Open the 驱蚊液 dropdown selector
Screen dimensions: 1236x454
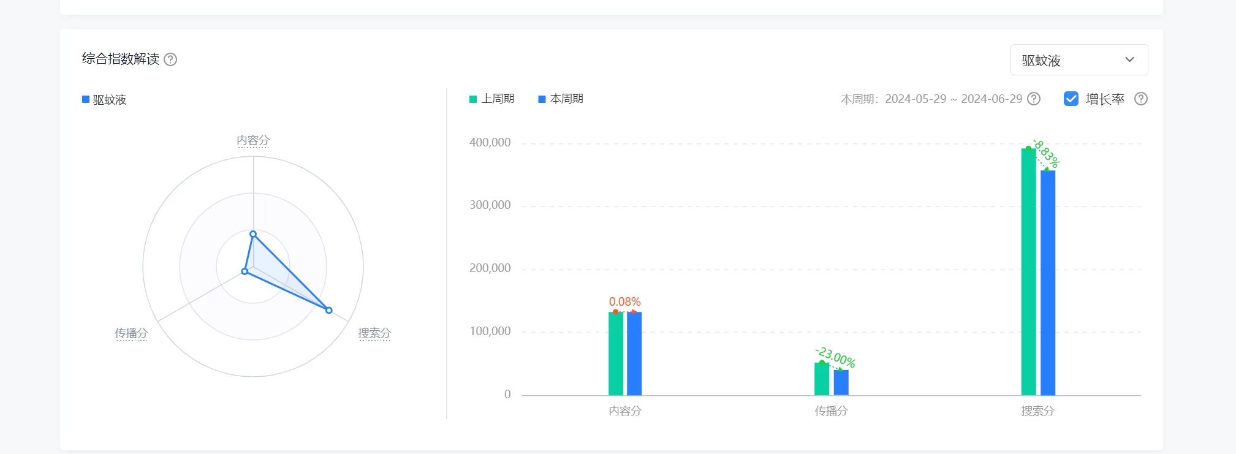point(1078,60)
